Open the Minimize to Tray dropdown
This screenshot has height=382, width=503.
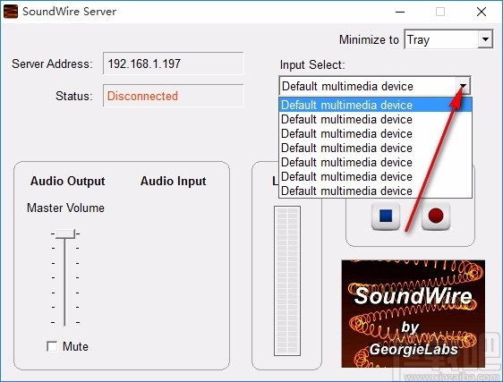pyautogui.click(x=448, y=39)
